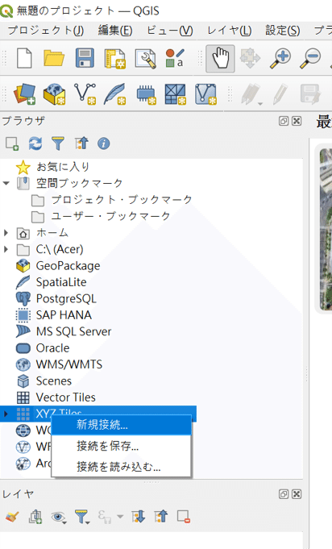The height and width of the screenshot is (549, 332).
Task: Open expression filter dropdown arrow in Layers panel
Action: point(120,517)
